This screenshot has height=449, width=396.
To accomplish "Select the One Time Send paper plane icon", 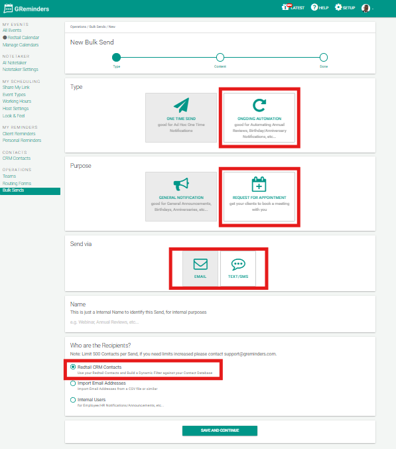I will click(x=181, y=105).
